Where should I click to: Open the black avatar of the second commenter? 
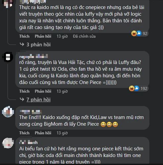[8, 57]
